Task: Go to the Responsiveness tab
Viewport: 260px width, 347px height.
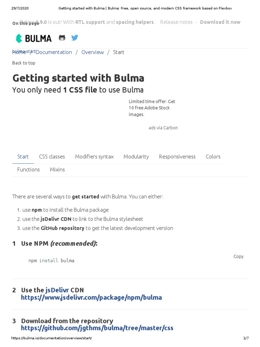Action: 177,157
